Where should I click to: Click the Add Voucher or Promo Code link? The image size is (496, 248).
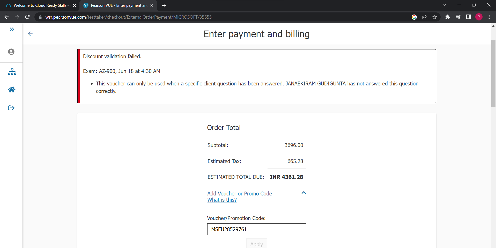coord(240,194)
